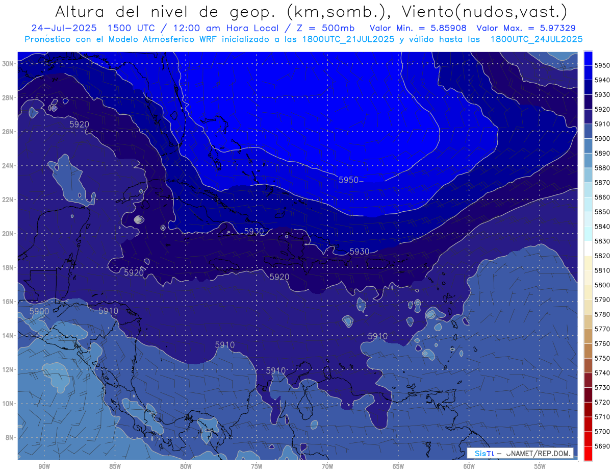This screenshot has height=473, width=612.
Task: Click the 5950 contour label on the map
Action: point(348,180)
